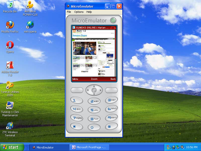Click keypad key 1
201x151 pixels.
point(77,100)
